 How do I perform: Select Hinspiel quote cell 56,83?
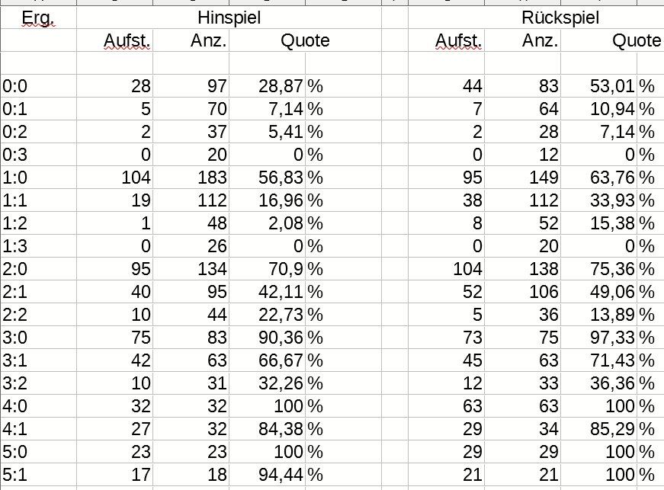pyautogui.click(x=268, y=178)
